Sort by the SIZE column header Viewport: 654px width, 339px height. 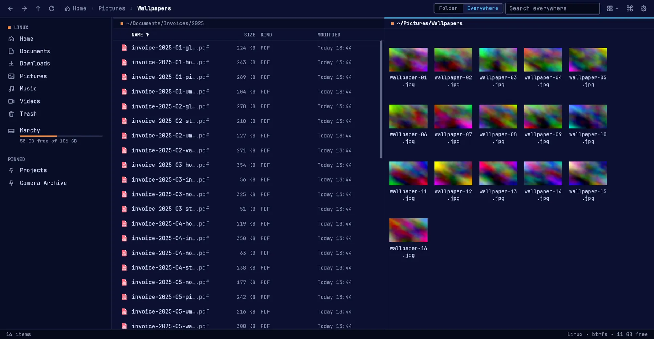click(249, 35)
